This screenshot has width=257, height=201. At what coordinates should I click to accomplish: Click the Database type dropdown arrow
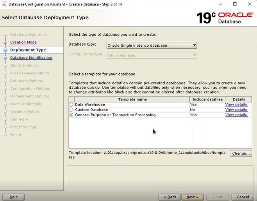tap(194, 45)
